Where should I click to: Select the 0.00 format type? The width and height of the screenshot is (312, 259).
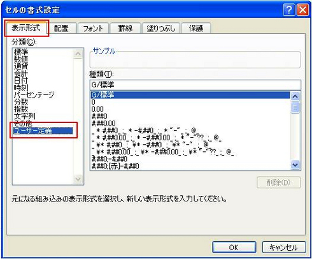(x=97, y=109)
